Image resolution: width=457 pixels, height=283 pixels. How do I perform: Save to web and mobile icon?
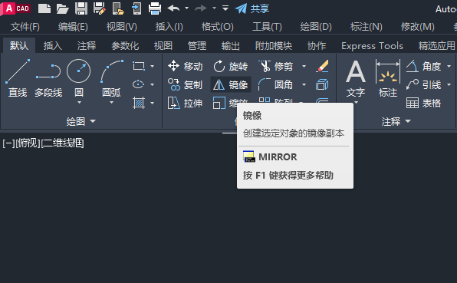[136, 8]
